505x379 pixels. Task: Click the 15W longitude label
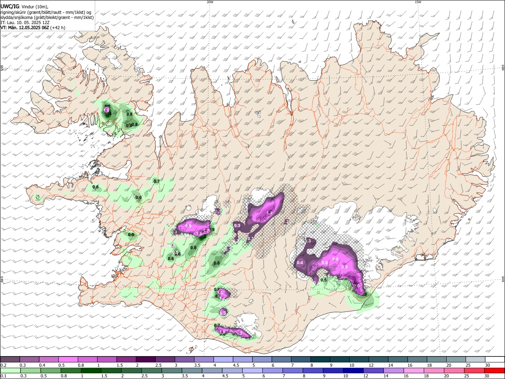coord(418,2)
